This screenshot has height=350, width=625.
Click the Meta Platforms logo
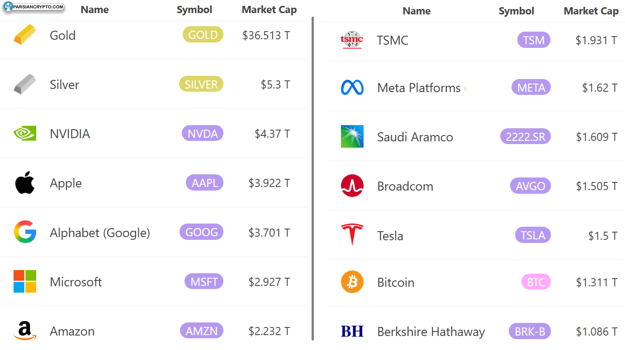352,87
